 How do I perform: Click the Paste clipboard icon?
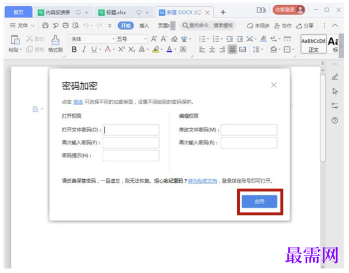(15, 40)
